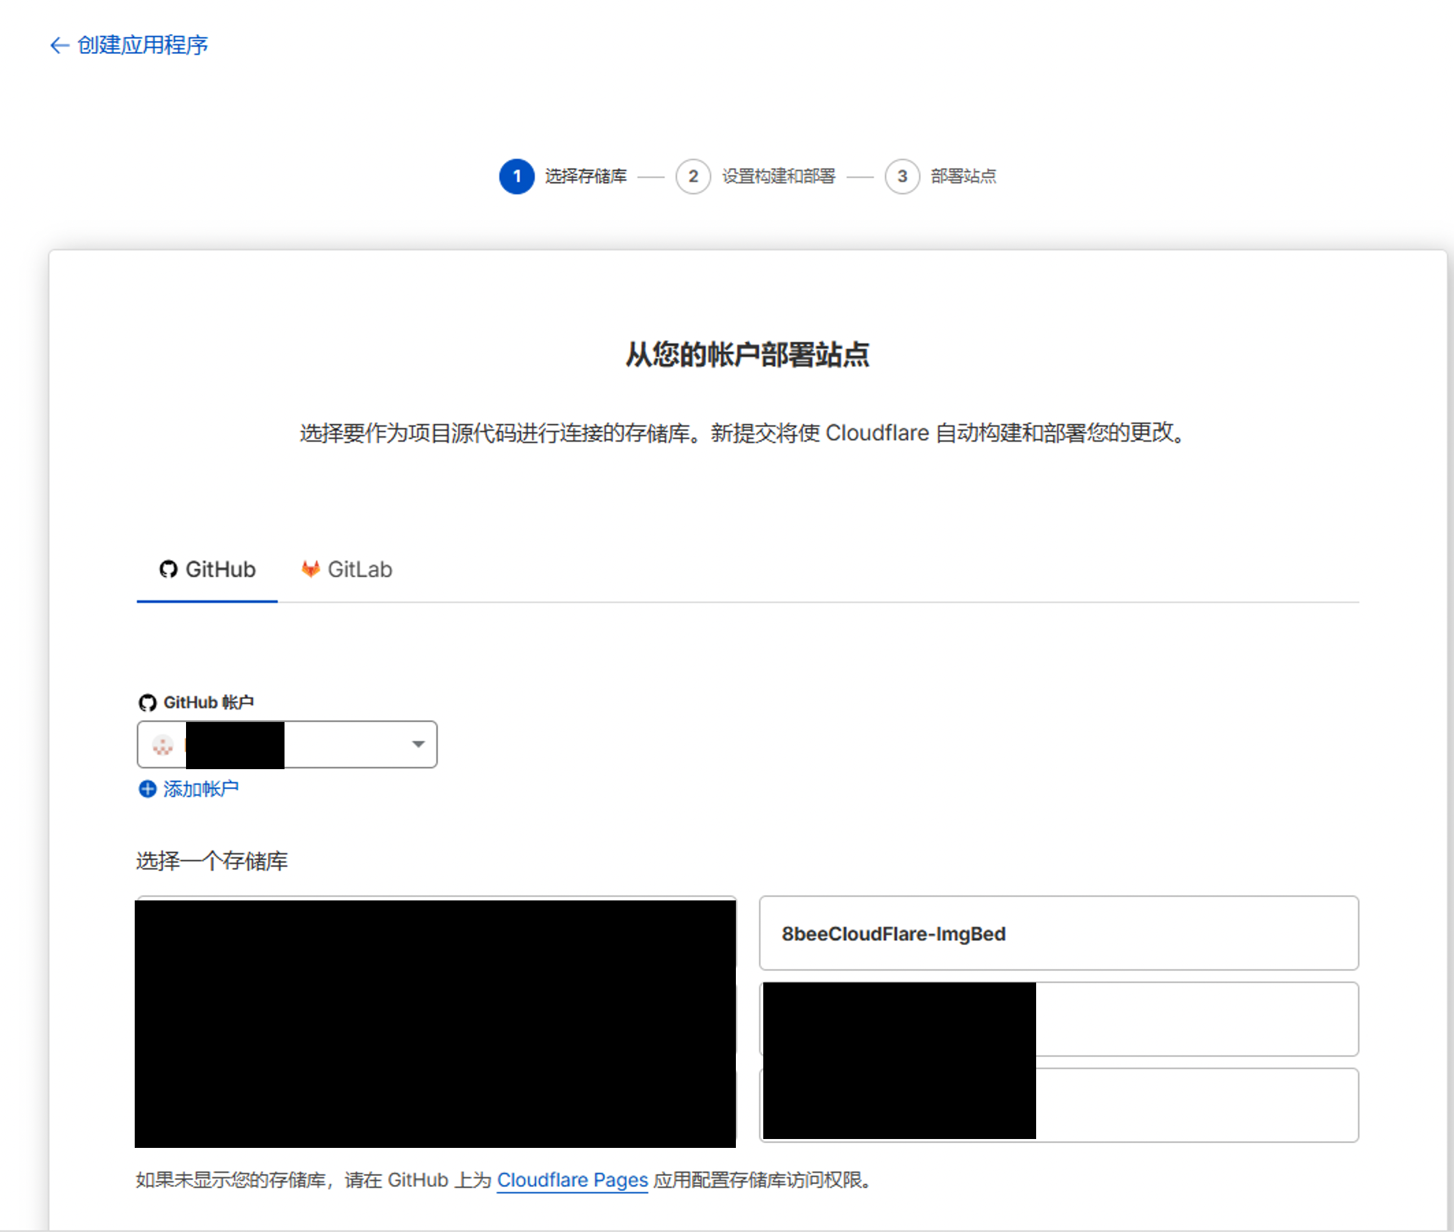Click the GitLab fox icon
Viewport: 1454px width, 1232px height.
pos(310,570)
